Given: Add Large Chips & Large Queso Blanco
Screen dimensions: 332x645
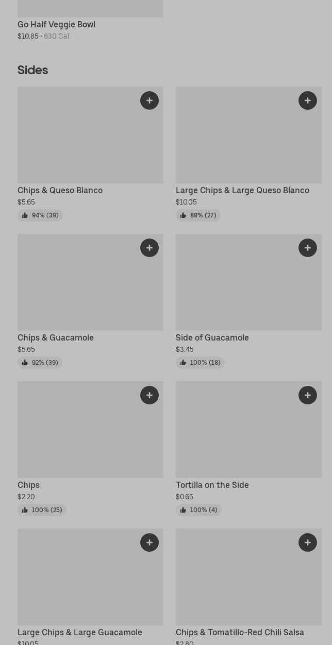Looking at the screenshot, I should pos(308,100).
